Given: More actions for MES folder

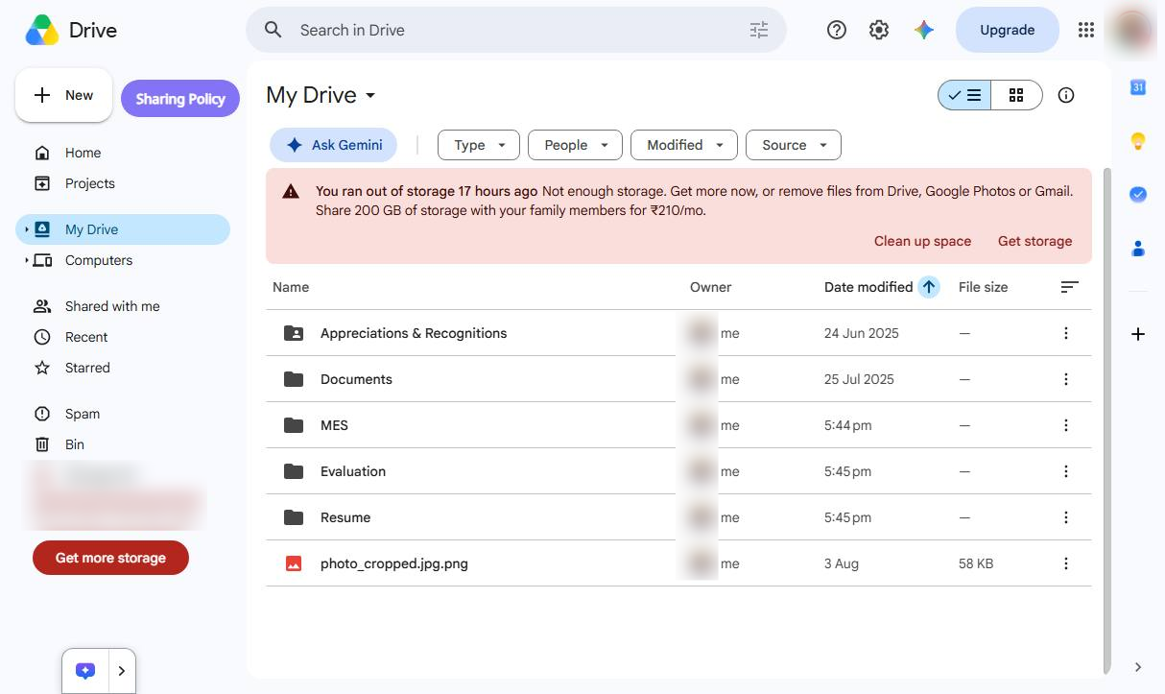Looking at the screenshot, I should tap(1065, 425).
